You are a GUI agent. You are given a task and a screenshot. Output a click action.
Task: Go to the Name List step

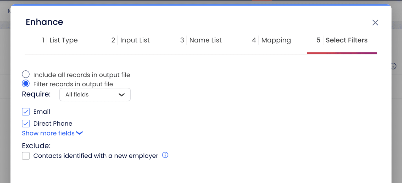205,40
